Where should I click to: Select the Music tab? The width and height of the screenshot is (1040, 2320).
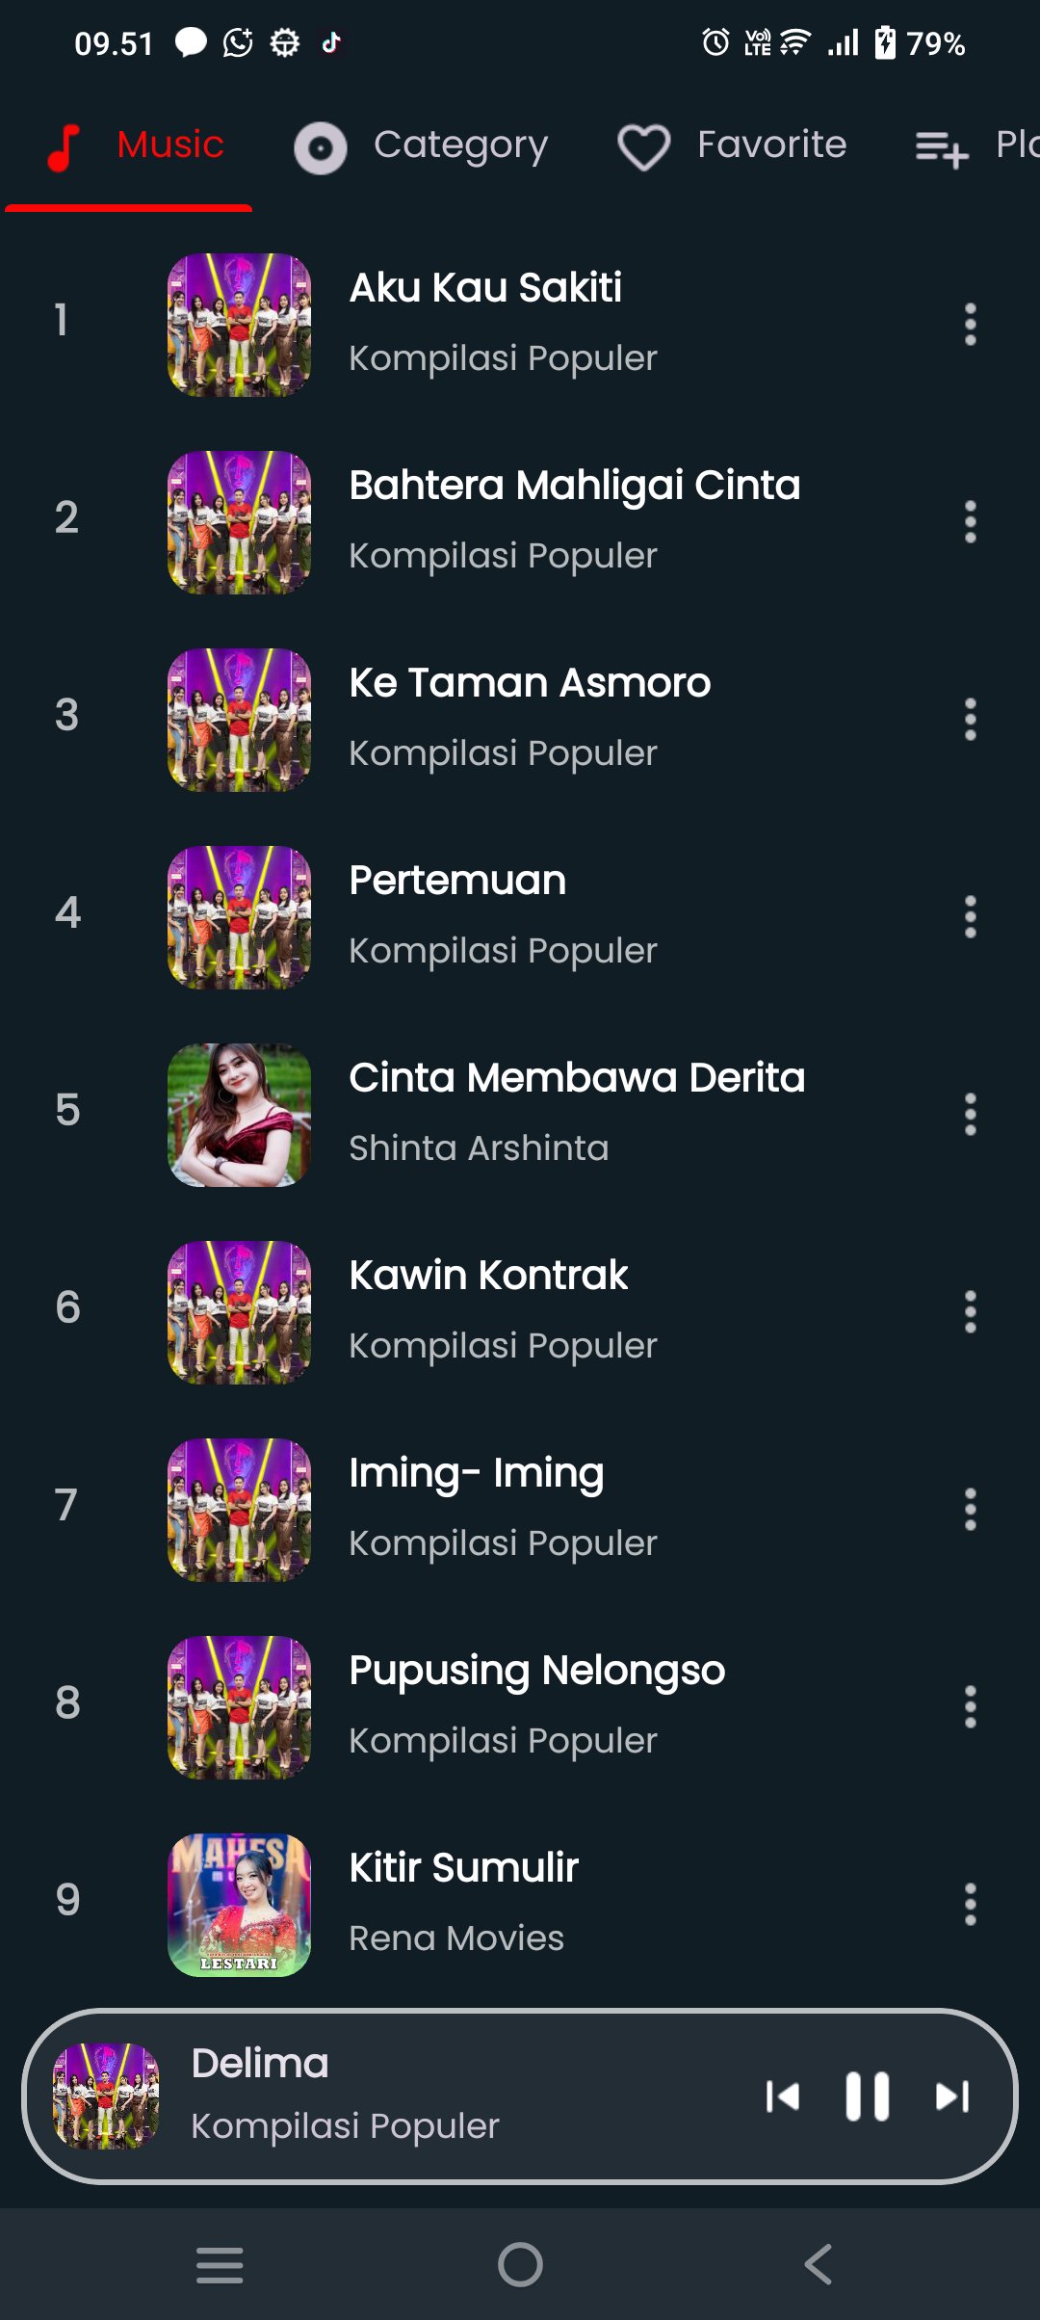pyautogui.click(x=135, y=146)
